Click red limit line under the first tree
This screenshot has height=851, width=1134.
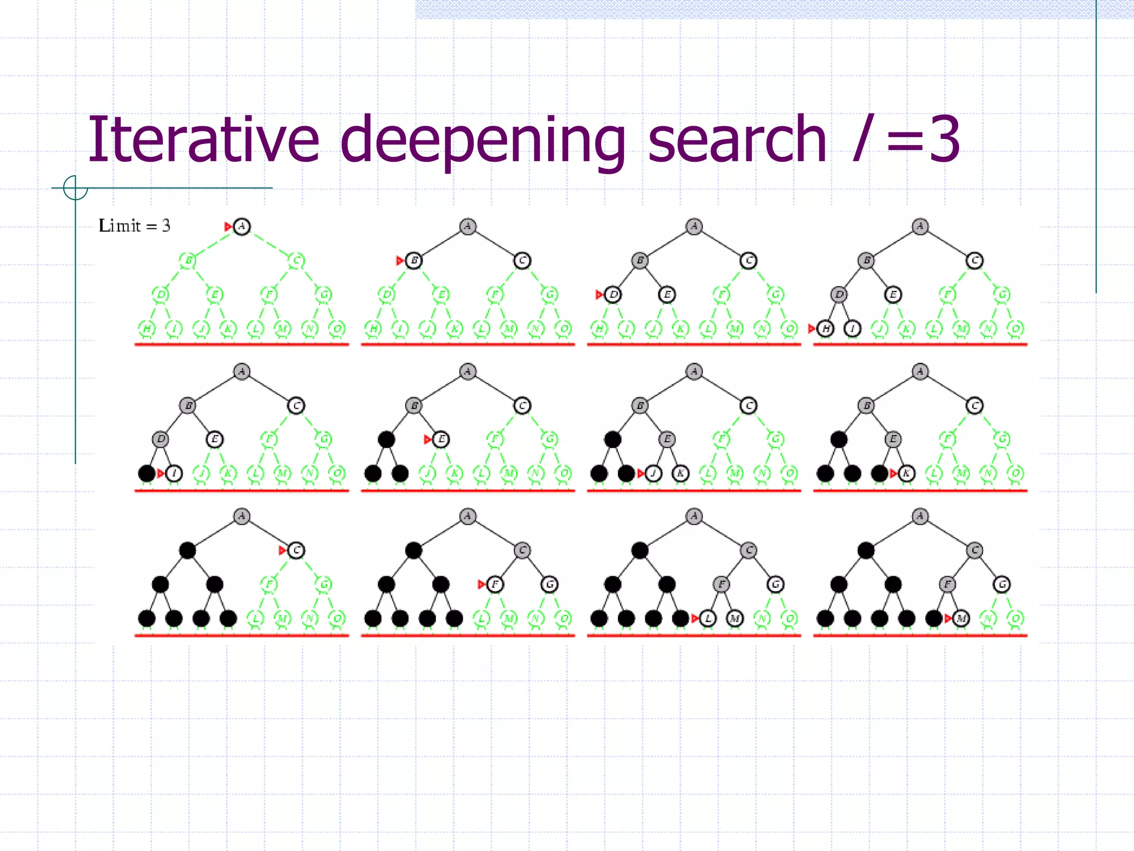pos(241,344)
